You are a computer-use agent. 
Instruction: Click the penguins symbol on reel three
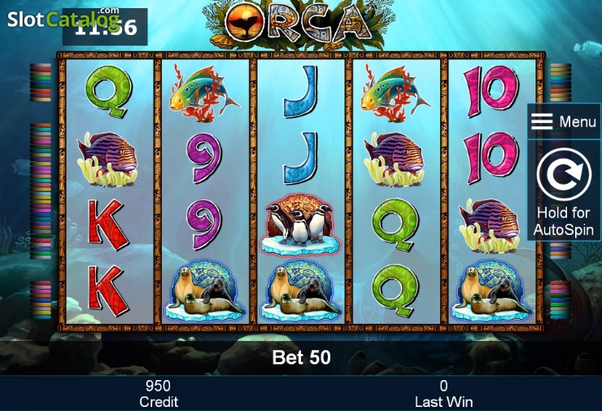point(300,225)
